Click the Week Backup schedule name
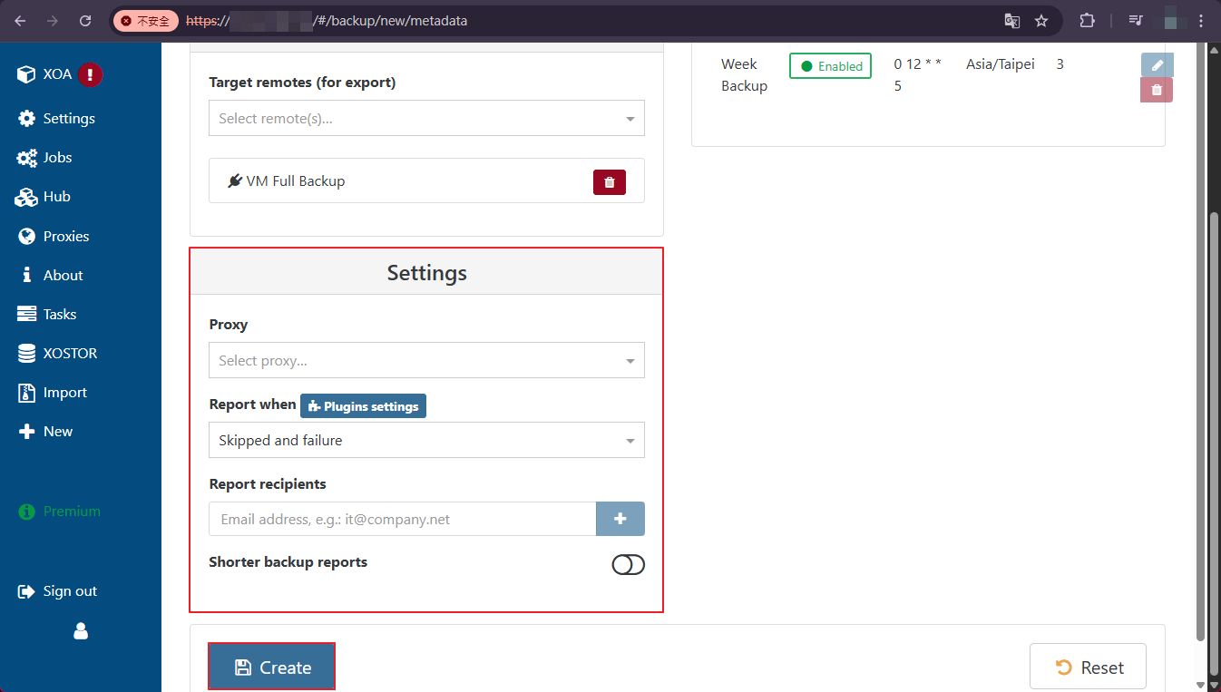Screen dimensions: 1221x692 click(x=744, y=75)
